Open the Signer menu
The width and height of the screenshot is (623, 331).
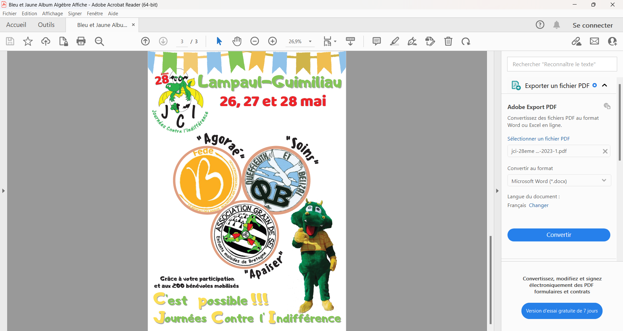click(75, 13)
